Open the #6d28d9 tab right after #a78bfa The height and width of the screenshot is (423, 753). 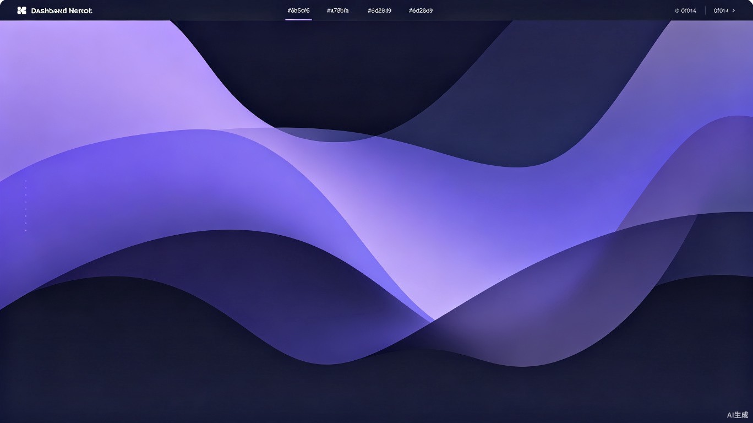pos(379,10)
